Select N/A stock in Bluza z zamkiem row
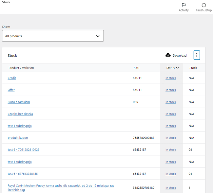Image resolution: width=213 pixels, height=193 pixels. (191, 102)
